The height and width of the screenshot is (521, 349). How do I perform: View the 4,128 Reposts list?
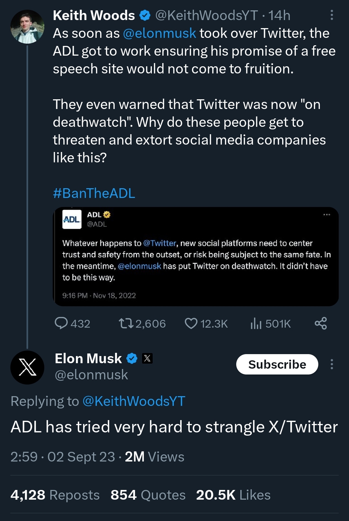(55, 495)
